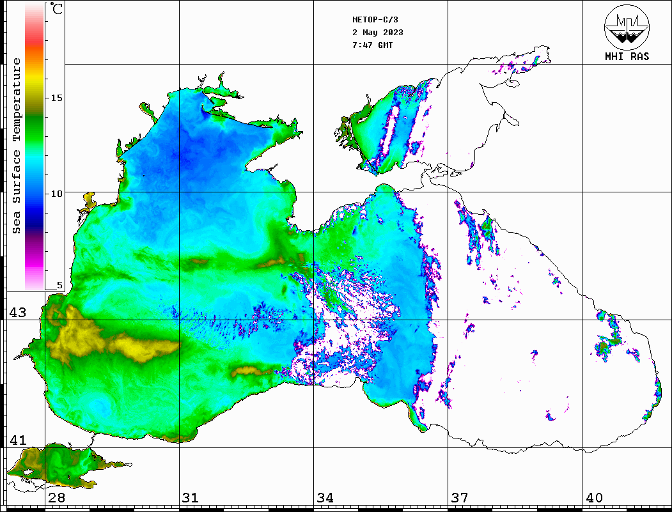Viewport: 672px width, 512px height.
Task: Click longitude label '31'
Action: click(x=191, y=497)
